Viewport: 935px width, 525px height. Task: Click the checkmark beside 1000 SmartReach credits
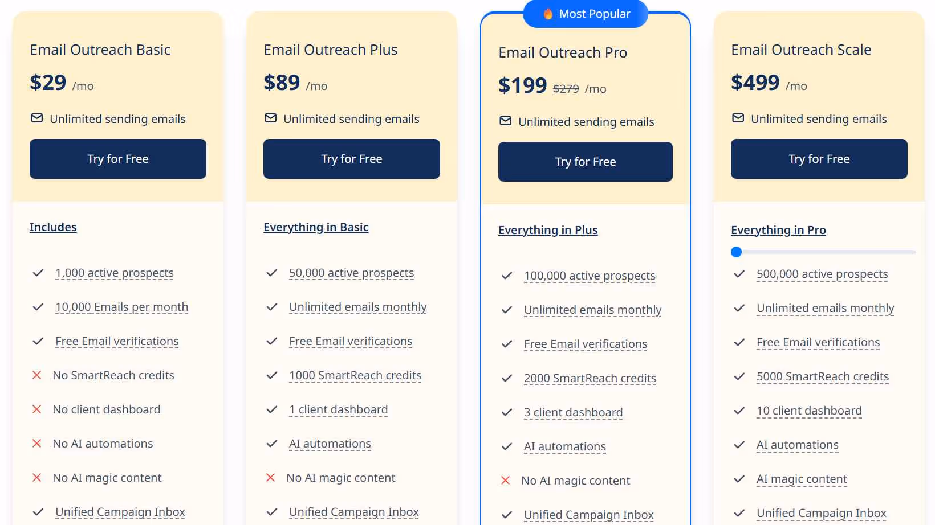(x=271, y=375)
